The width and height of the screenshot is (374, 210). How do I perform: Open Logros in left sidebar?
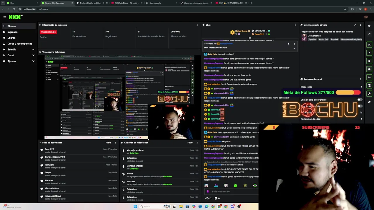[18, 38]
